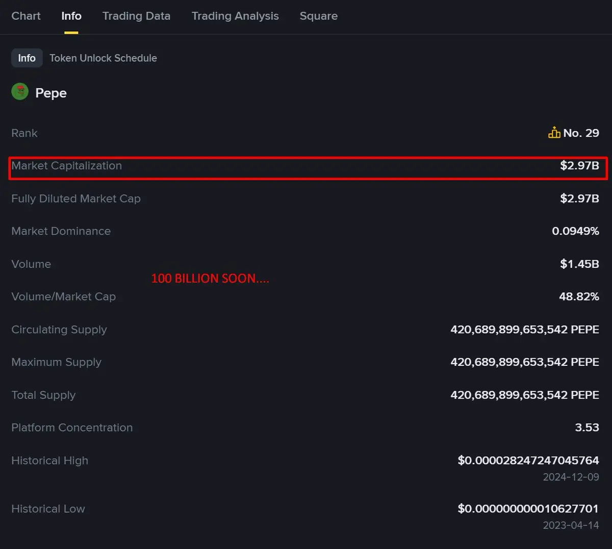Viewport: 612px width, 549px height.
Task: Click the Maximum Supply label
Action: (x=57, y=362)
